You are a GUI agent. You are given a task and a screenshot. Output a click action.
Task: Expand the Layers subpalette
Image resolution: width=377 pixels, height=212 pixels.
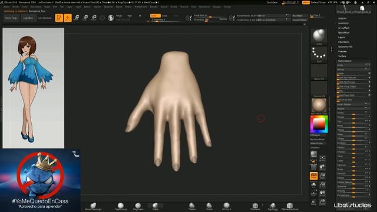pyautogui.click(x=342, y=37)
